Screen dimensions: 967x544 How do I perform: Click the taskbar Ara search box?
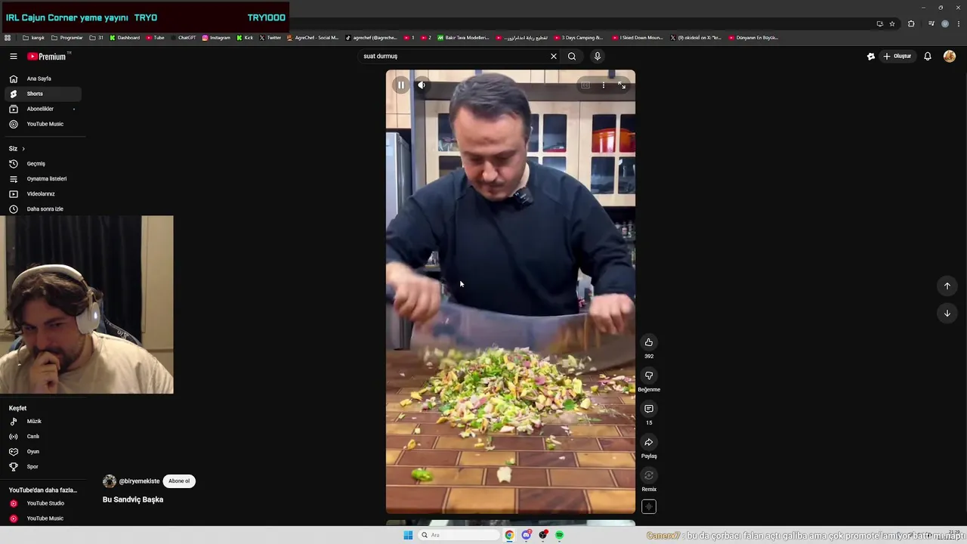click(459, 535)
